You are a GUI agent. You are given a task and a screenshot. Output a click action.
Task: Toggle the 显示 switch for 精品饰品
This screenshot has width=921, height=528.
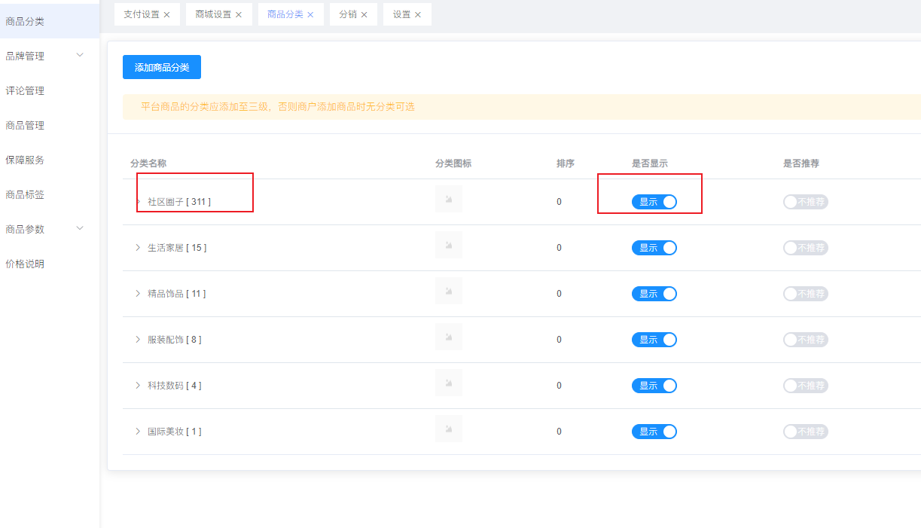click(654, 294)
